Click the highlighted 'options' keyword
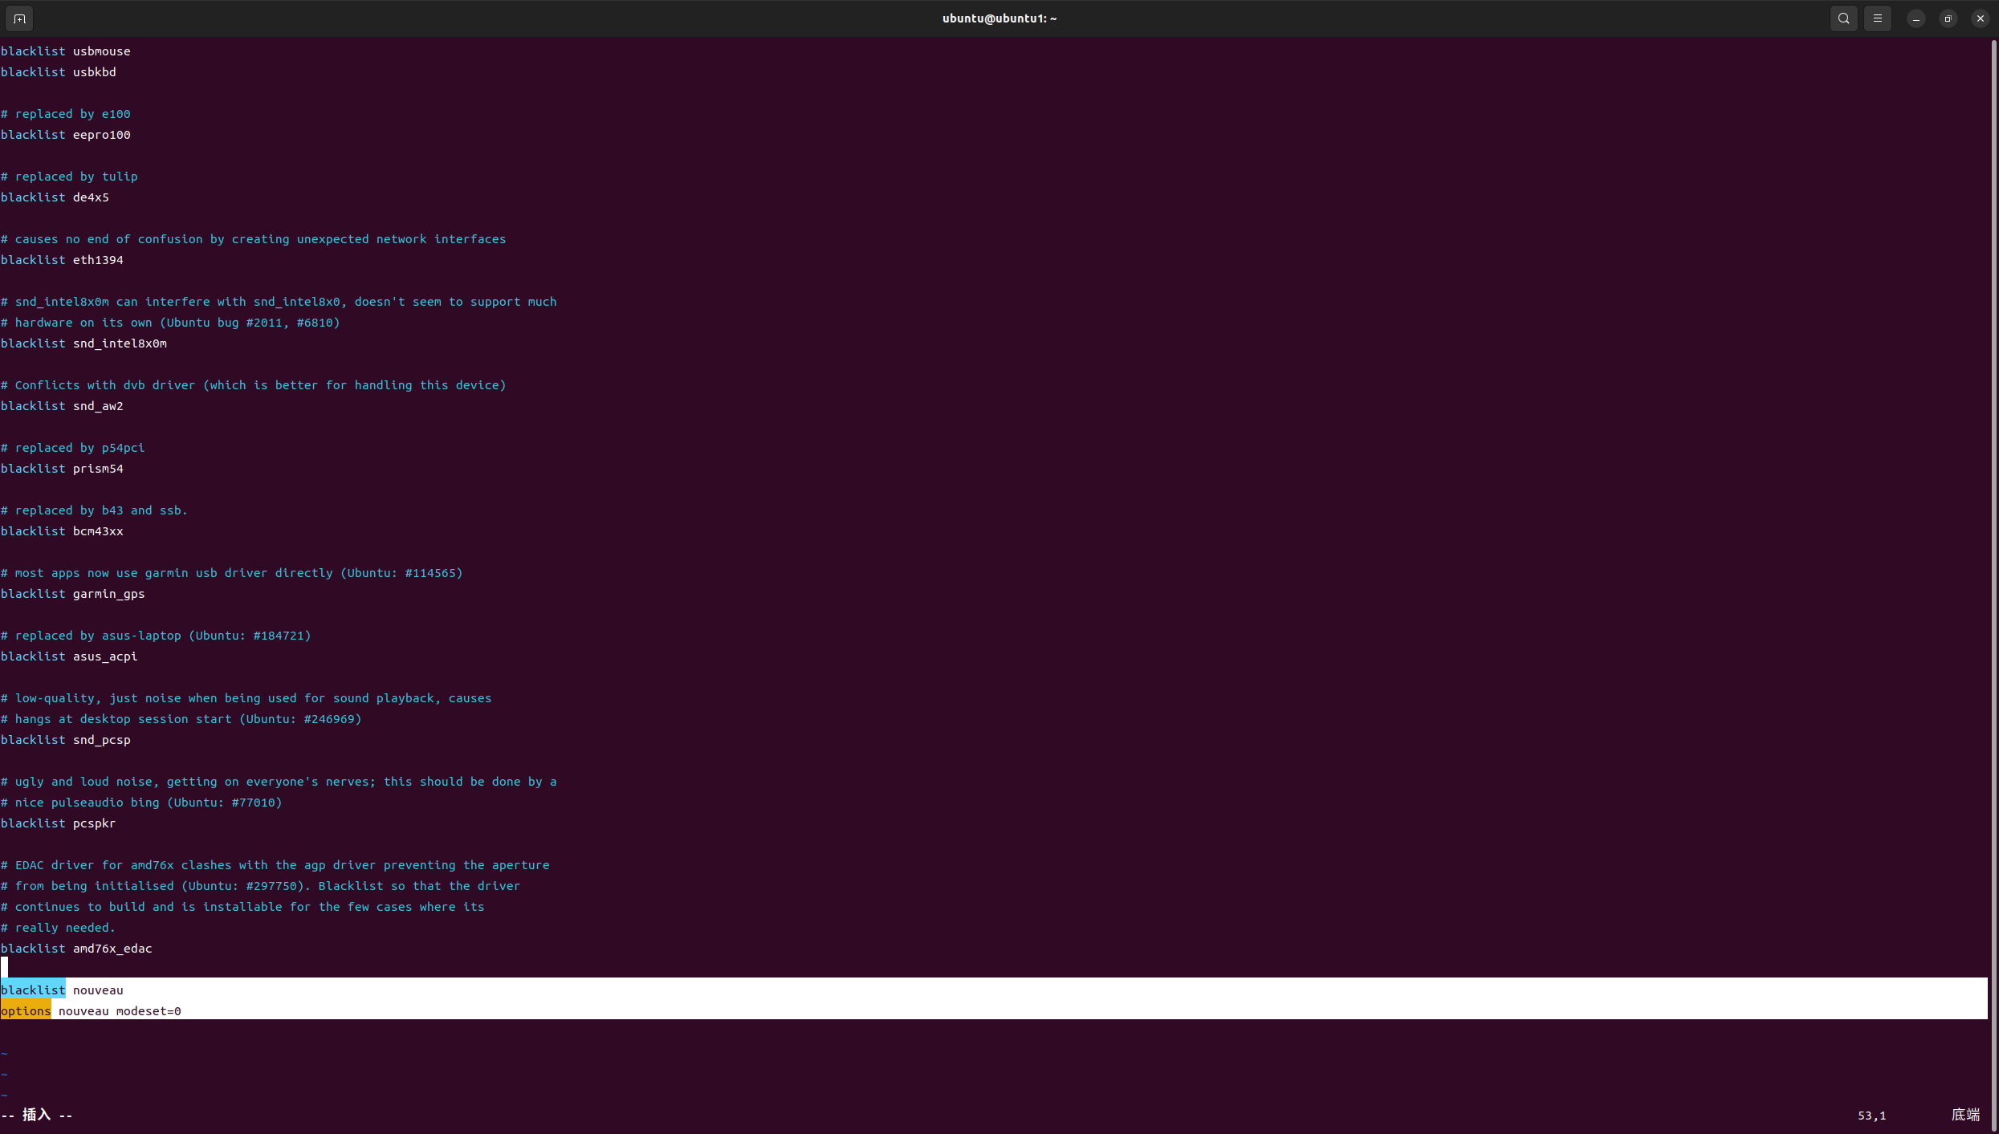The image size is (1999, 1134). click(x=26, y=1011)
